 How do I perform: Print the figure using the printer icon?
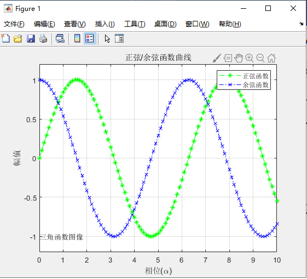pyautogui.click(x=43, y=38)
